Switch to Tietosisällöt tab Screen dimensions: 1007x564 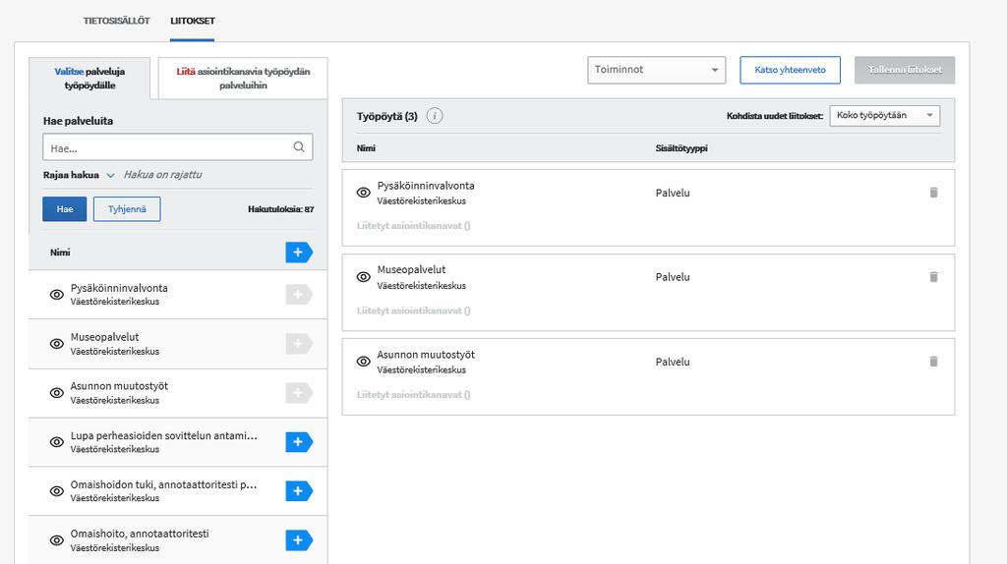coord(116,21)
